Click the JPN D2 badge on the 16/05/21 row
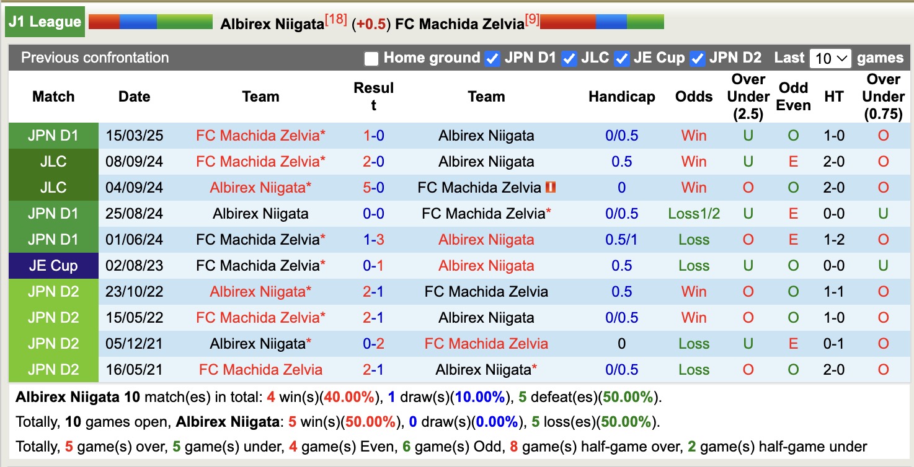Image resolution: width=914 pixels, height=467 pixels. coord(53,370)
